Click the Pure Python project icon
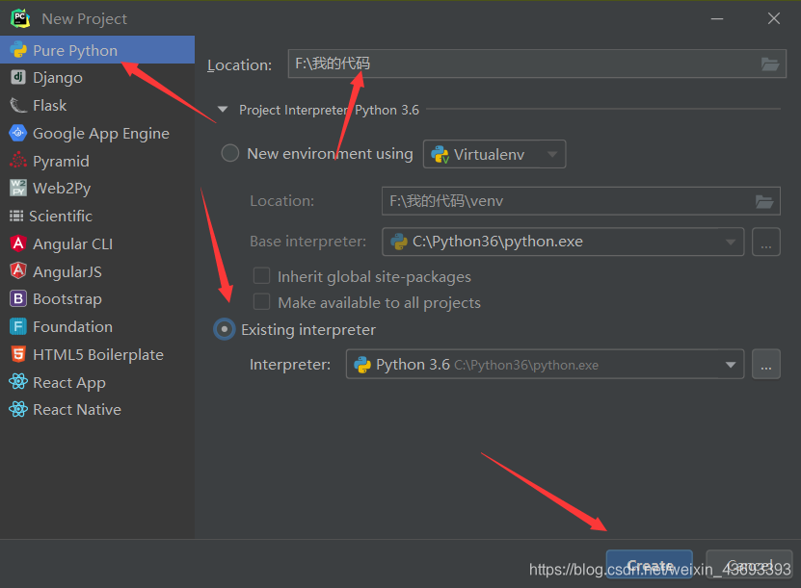This screenshot has width=801, height=588. (x=18, y=50)
